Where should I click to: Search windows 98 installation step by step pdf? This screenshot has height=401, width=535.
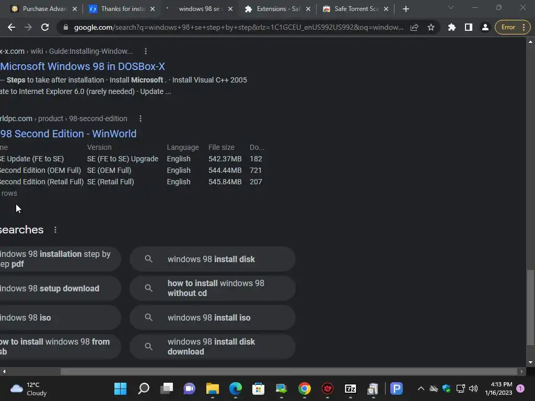pos(60,259)
